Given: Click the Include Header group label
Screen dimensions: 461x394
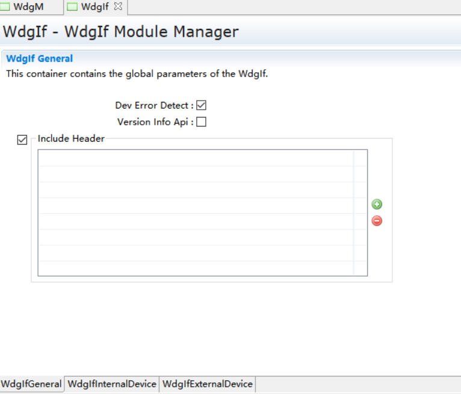Looking at the screenshot, I should pyautogui.click(x=71, y=139).
